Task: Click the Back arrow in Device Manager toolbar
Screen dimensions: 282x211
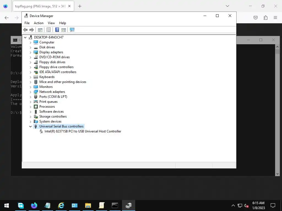Action: [x=25, y=30]
